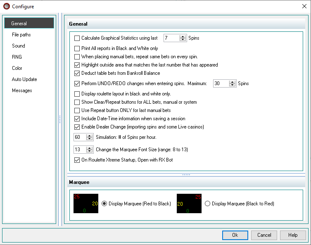Image resolution: width=311 pixels, height=245 pixels.
Task: Increase simulation spins per hour
Action: click(x=90, y=136)
